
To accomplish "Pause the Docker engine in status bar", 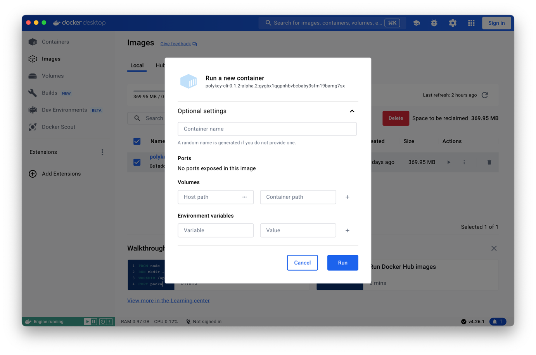I will (94, 321).
